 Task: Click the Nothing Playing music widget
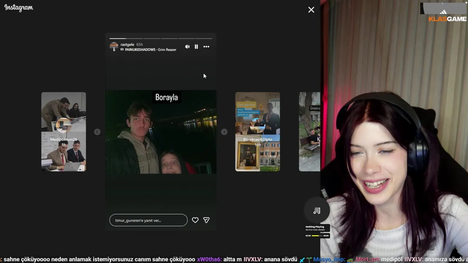pos(317,228)
